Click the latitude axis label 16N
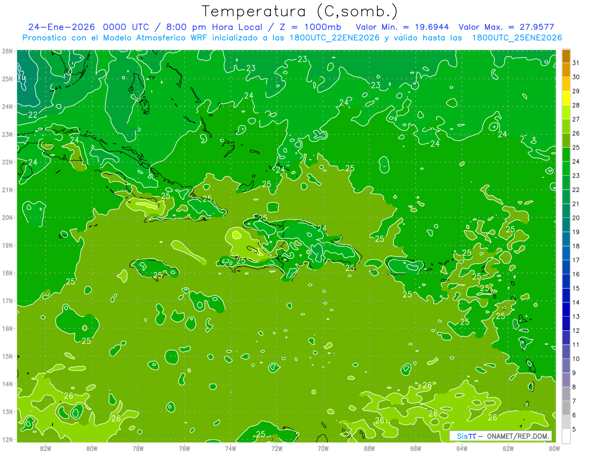589x455 pixels. [x=7, y=328]
